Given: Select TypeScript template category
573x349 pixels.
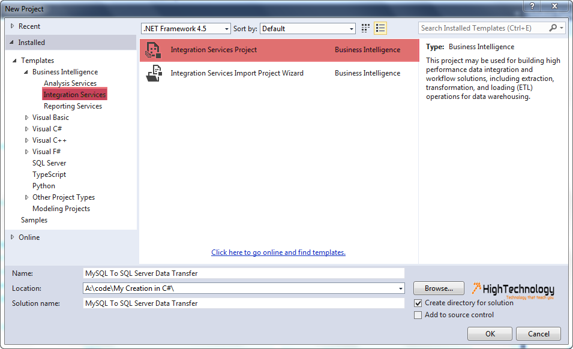Looking at the screenshot, I should (x=49, y=174).
